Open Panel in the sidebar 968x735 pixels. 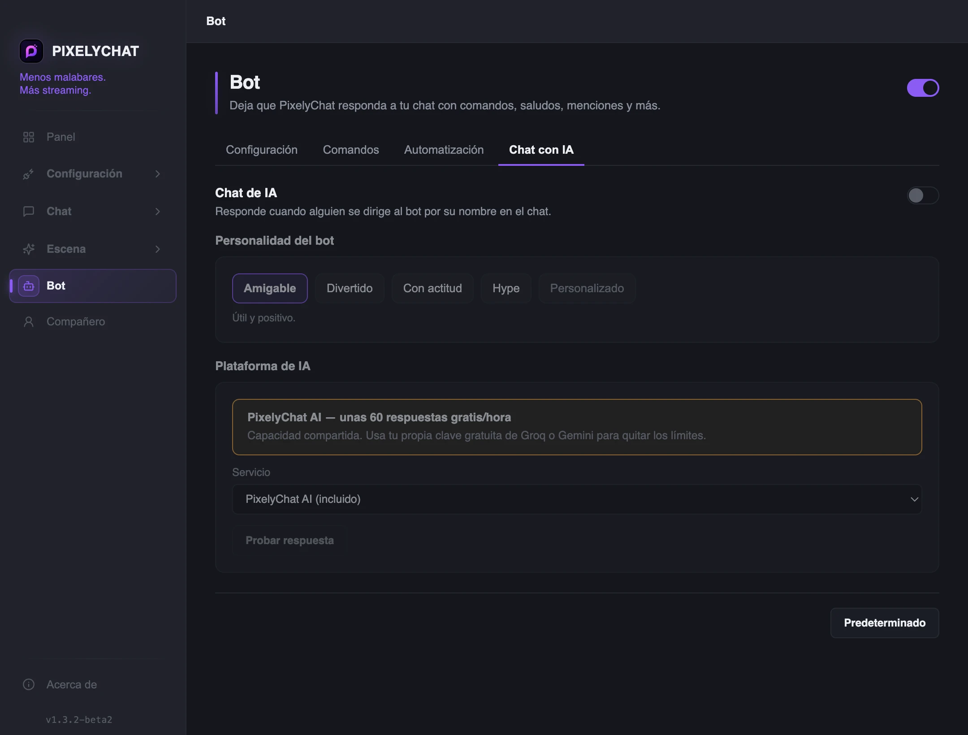click(92, 137)
